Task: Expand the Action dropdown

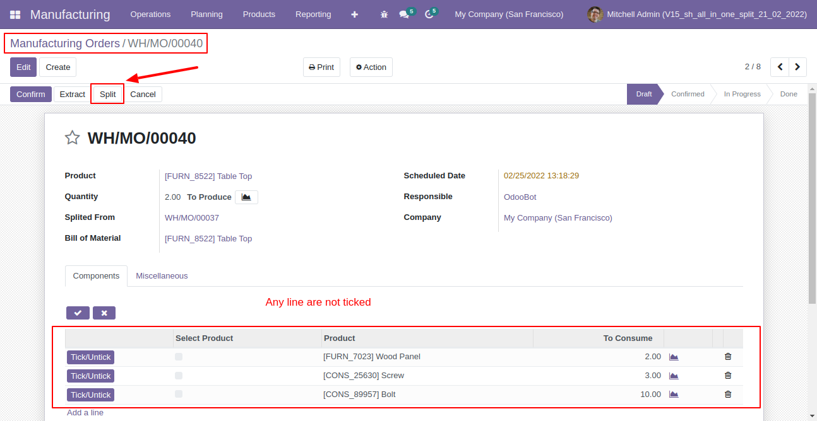Action: tap(371, 67)
